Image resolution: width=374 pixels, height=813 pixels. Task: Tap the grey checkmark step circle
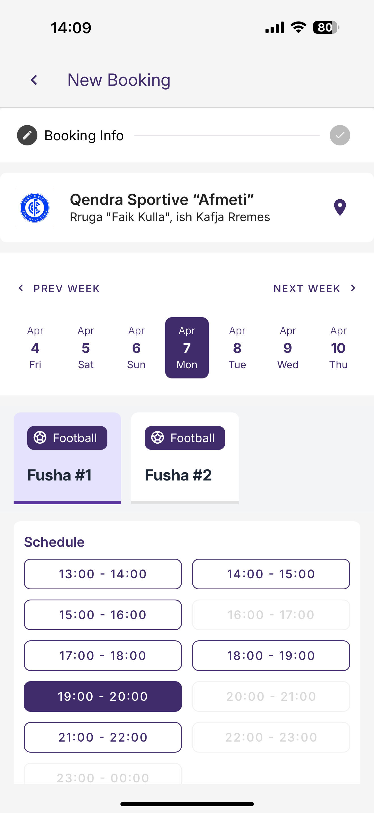click(x=340, y=135)
